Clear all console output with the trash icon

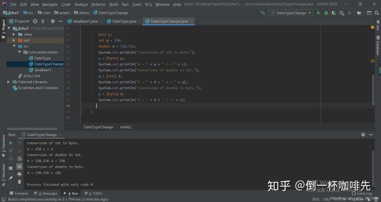point(20,181)
